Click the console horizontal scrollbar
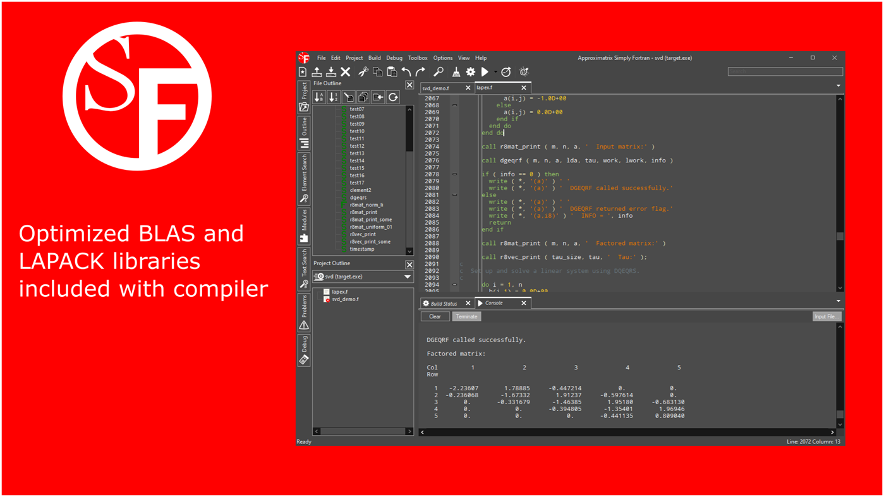This screenshot has width=884, height=497. (627, 432)
